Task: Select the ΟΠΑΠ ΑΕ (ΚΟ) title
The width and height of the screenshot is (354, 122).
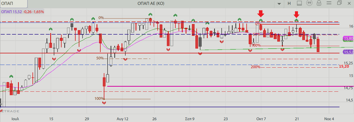Action: (x=151, y=3)
